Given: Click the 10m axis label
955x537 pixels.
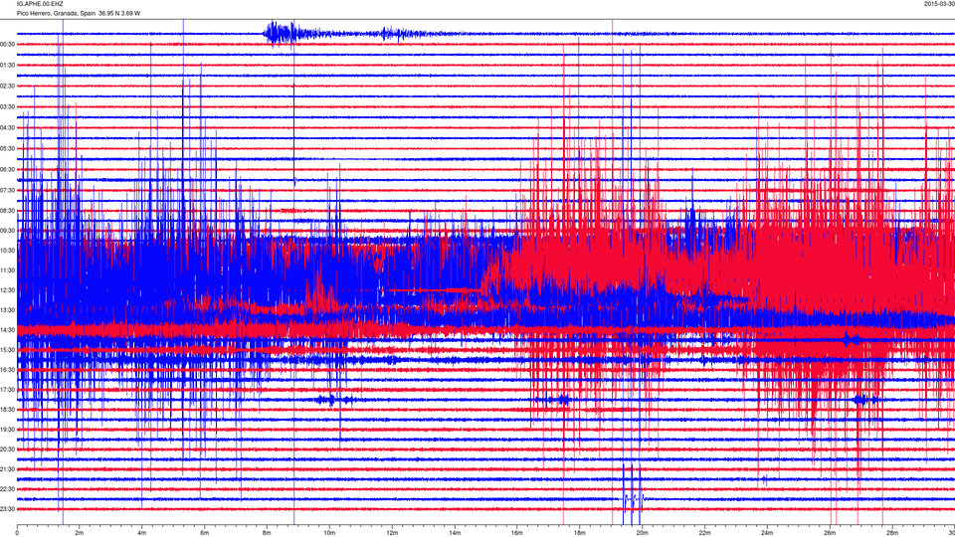Looking at the screenshot, I should [329, 533].
